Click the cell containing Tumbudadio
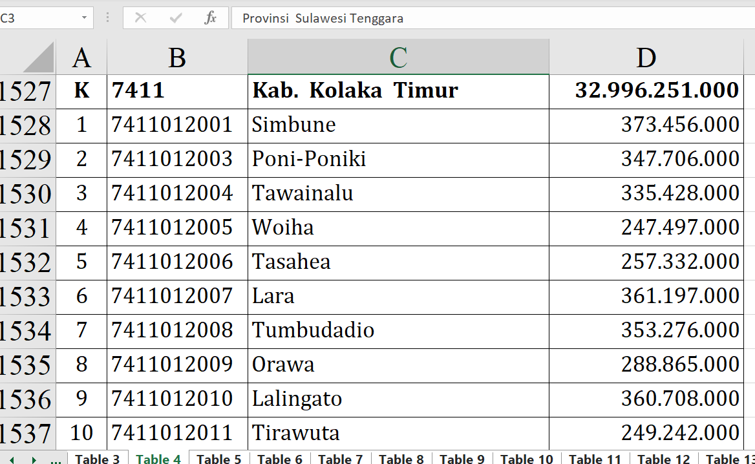Viewport: 755px width, 464px height. (x=398, y=330)
